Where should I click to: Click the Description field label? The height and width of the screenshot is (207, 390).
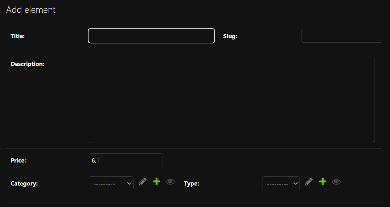[28, 64]
